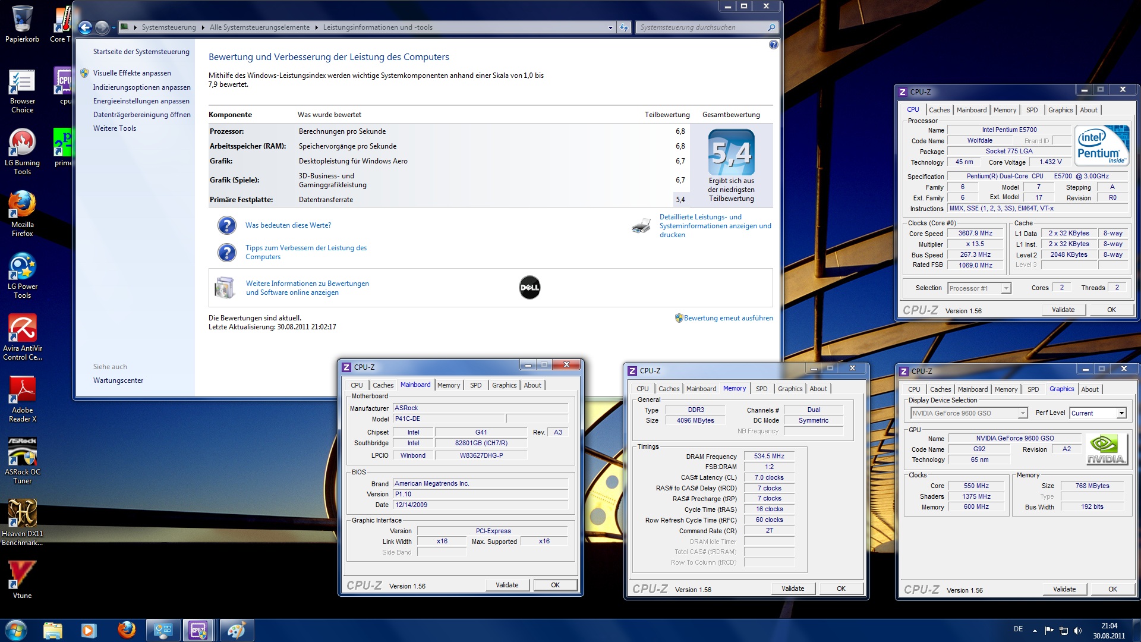Viewport: 1141px width, 642px height.
Task: Select CPU tab in Mainboard CPU-Z window
Action: (x=357, y=385)
